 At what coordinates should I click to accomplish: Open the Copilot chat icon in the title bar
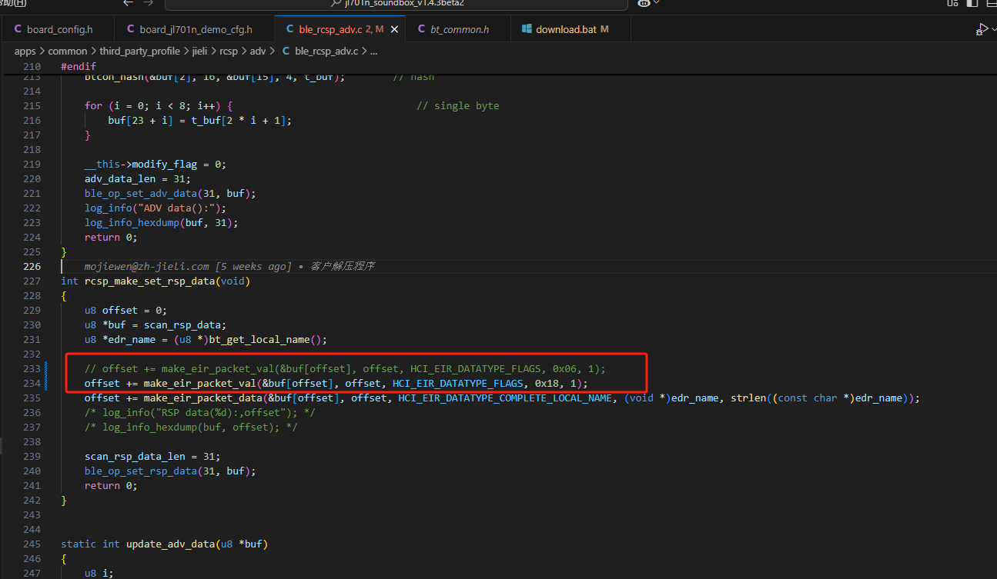tap(644, 3)
